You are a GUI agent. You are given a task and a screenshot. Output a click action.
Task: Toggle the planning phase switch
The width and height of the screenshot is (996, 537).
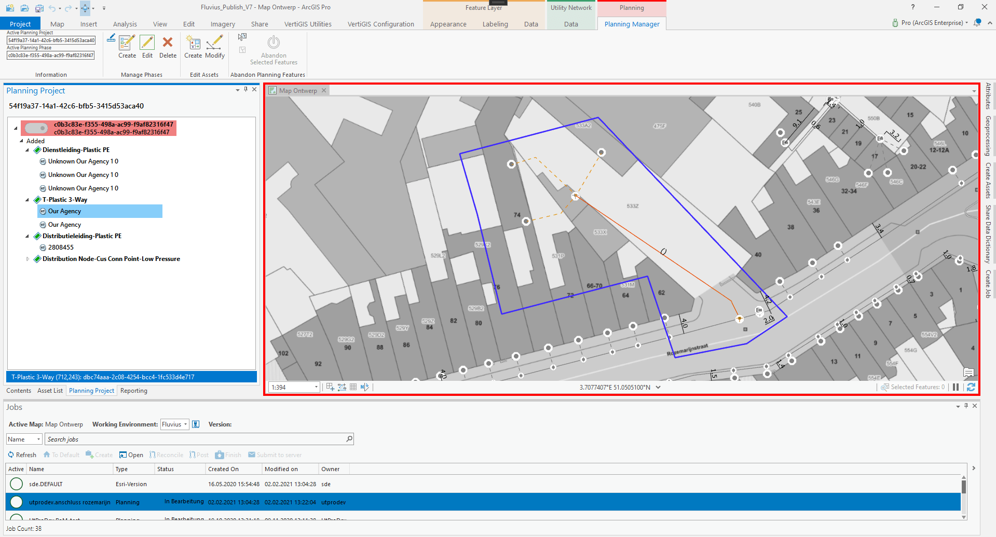(36, 128)
